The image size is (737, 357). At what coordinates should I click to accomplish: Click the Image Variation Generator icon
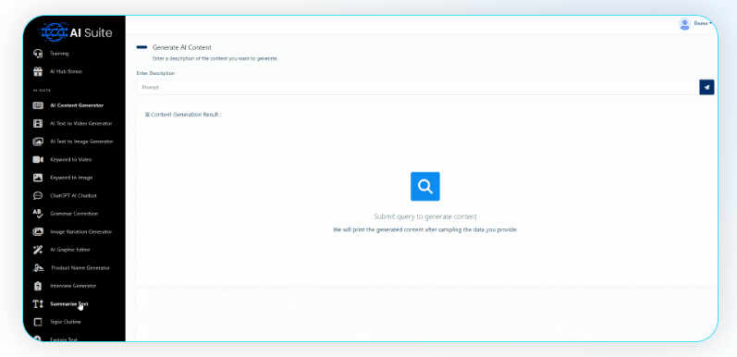[x=38, y=232]
